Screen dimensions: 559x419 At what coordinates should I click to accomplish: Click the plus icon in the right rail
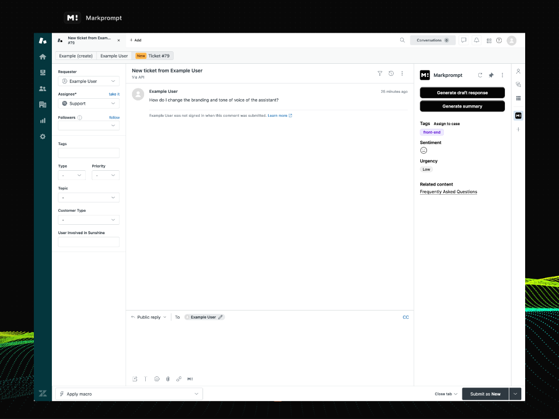click(x=519, y=129)
